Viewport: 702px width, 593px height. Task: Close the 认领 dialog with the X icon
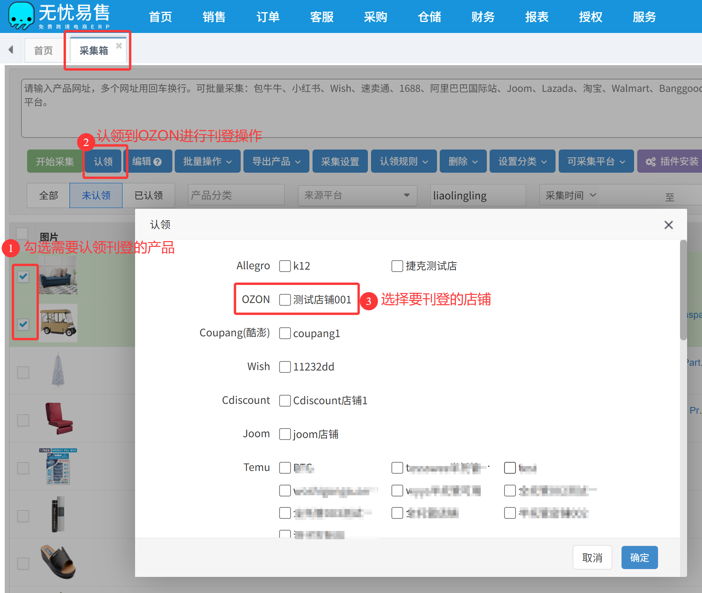(x=668, y=225)
